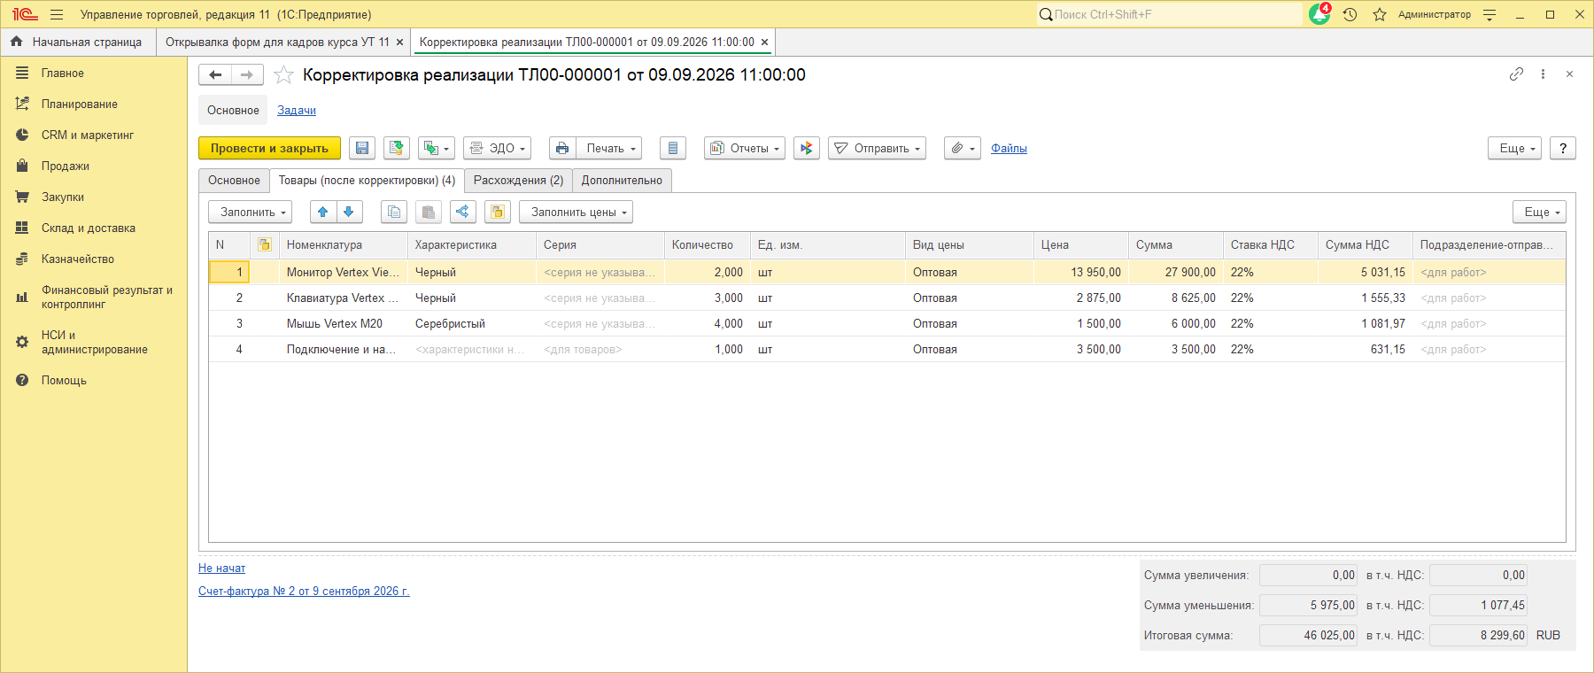Screen dimensions: 1594x673
Task: Click the Не начат status link
Action: (x=221, y=569)
